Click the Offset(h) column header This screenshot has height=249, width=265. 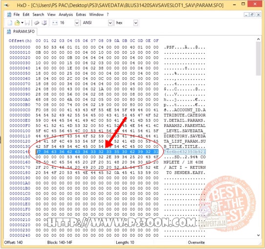(20, 41)
